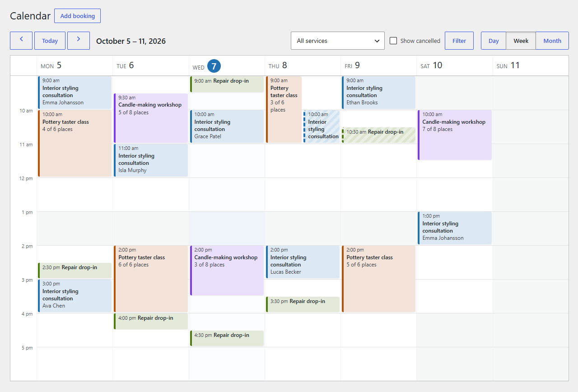Open the All services dropdown
The image size is (578, 392).
[x=338, y=41]
